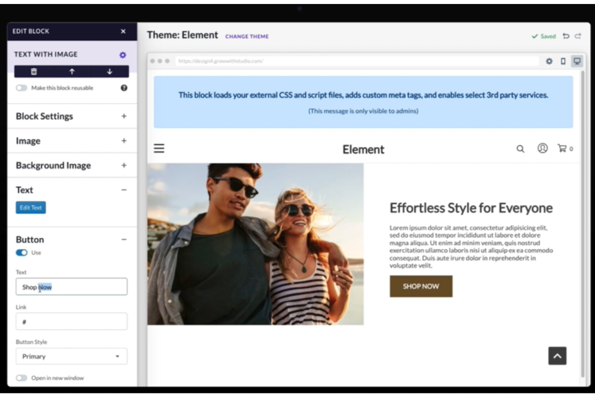This screenshot has width=595, height=397.
Task: Enable Make this block reusable
Action: click(x=22, y=88)
